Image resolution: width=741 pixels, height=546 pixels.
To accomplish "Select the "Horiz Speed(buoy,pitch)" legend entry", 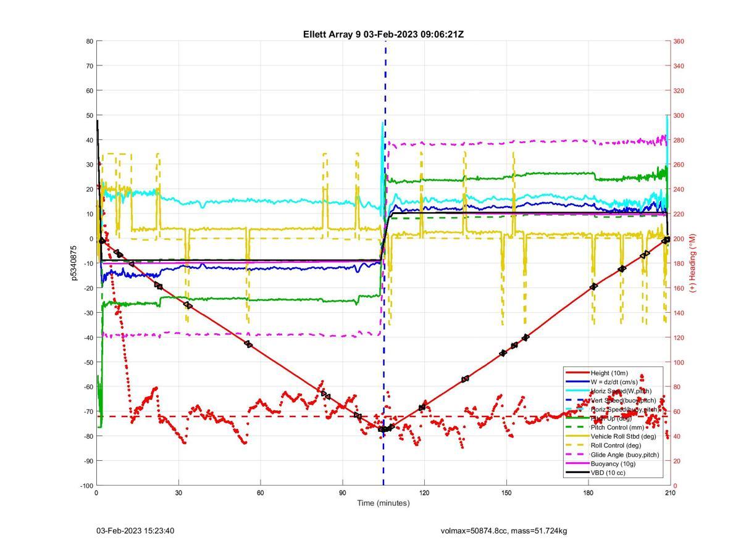I will pos(624,409).
